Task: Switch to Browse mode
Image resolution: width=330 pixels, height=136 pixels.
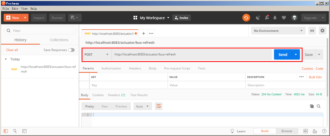Action: point(287,131)
